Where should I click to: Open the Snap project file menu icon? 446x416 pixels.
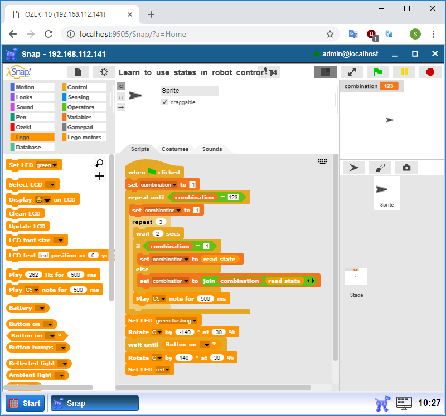(78, 72)
